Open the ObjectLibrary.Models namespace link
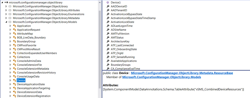 pyautogui.click(x=161, y=77)
